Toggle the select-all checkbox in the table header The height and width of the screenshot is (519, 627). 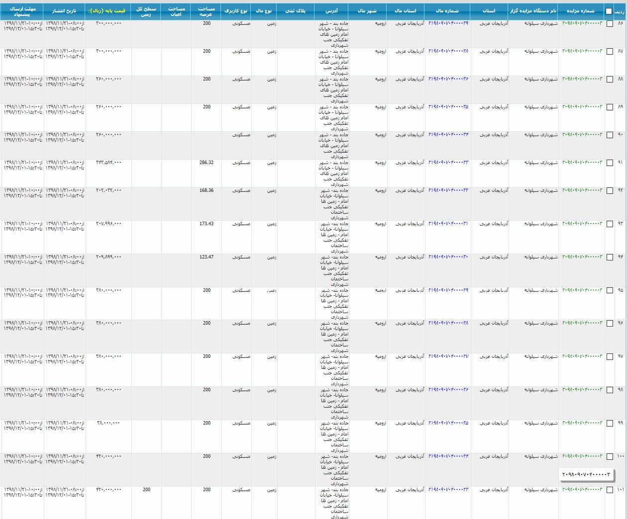click(609, 11)
